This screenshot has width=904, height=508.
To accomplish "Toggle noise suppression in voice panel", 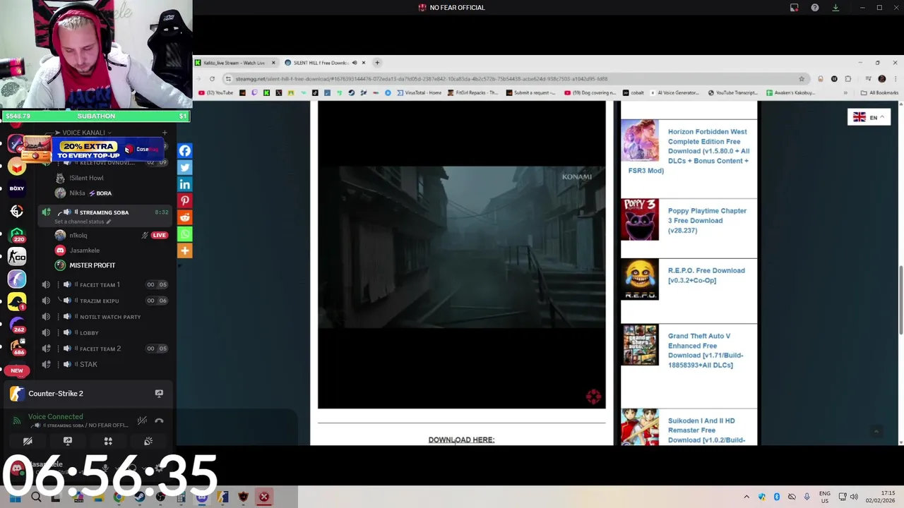I will (x=142, y=421).
